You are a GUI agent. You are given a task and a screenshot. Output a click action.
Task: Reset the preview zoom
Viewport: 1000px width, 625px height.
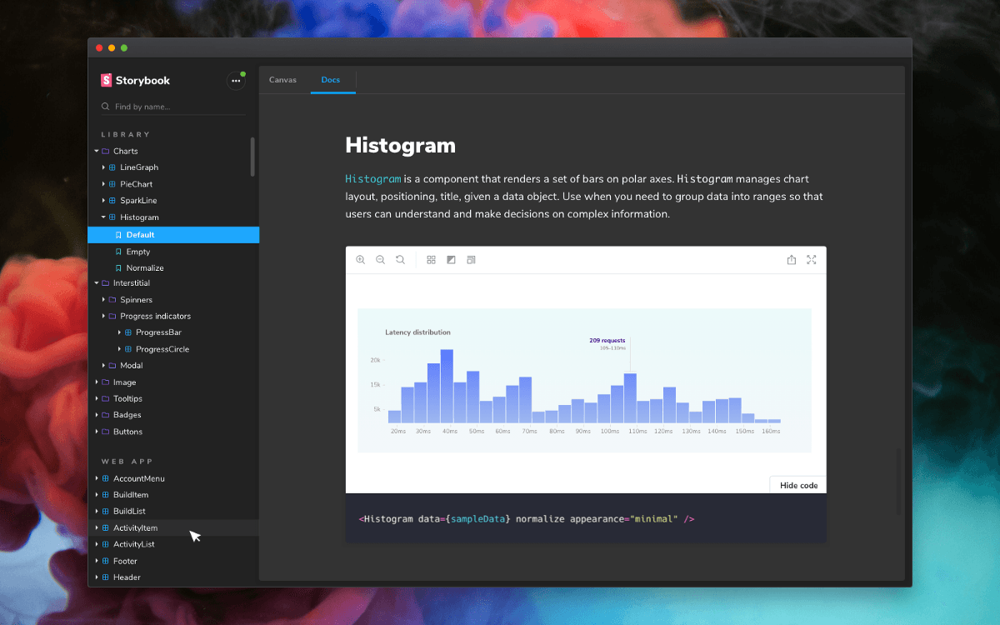coord(400,260)
